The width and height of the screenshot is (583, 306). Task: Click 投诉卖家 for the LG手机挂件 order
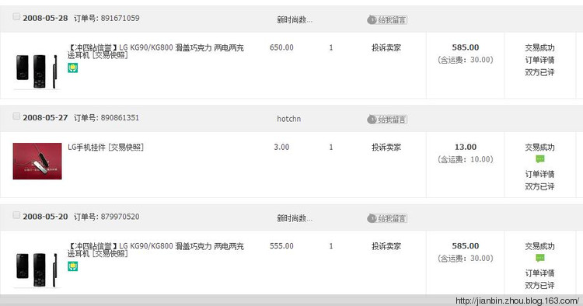coord(386,148)
